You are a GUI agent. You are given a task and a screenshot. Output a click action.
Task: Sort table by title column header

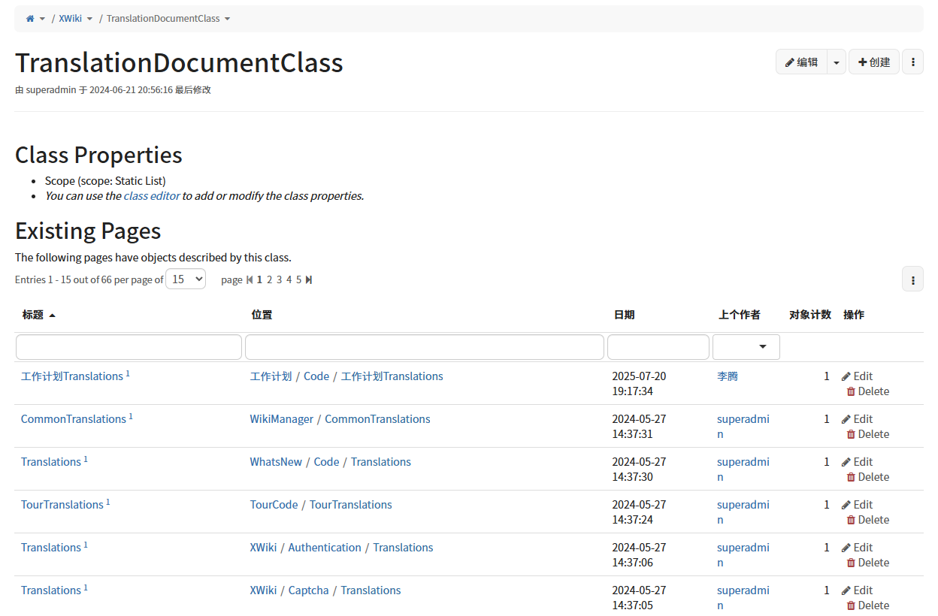pyautogui.click(x=34, y=315)
